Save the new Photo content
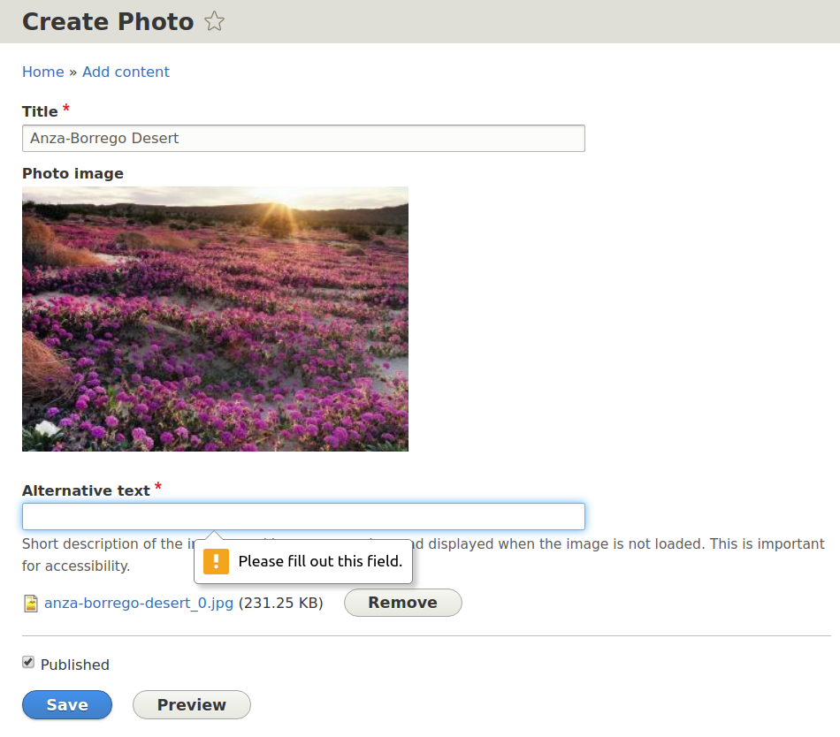The width and height of the screenshot is (840, 737). (x=67, y=705)
